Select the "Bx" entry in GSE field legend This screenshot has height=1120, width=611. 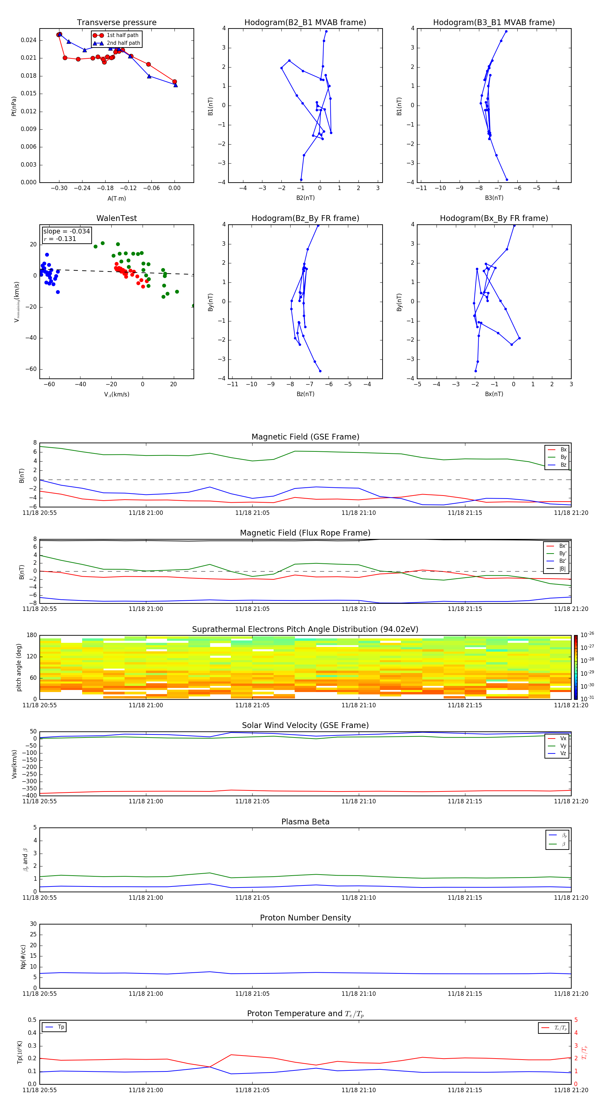click(x=557, y=450)
